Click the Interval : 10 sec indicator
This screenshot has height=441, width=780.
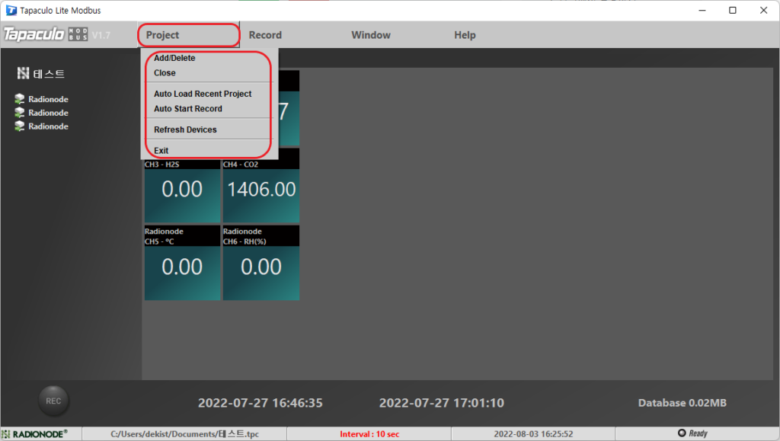pyautogui.click(x=369, y=434)
